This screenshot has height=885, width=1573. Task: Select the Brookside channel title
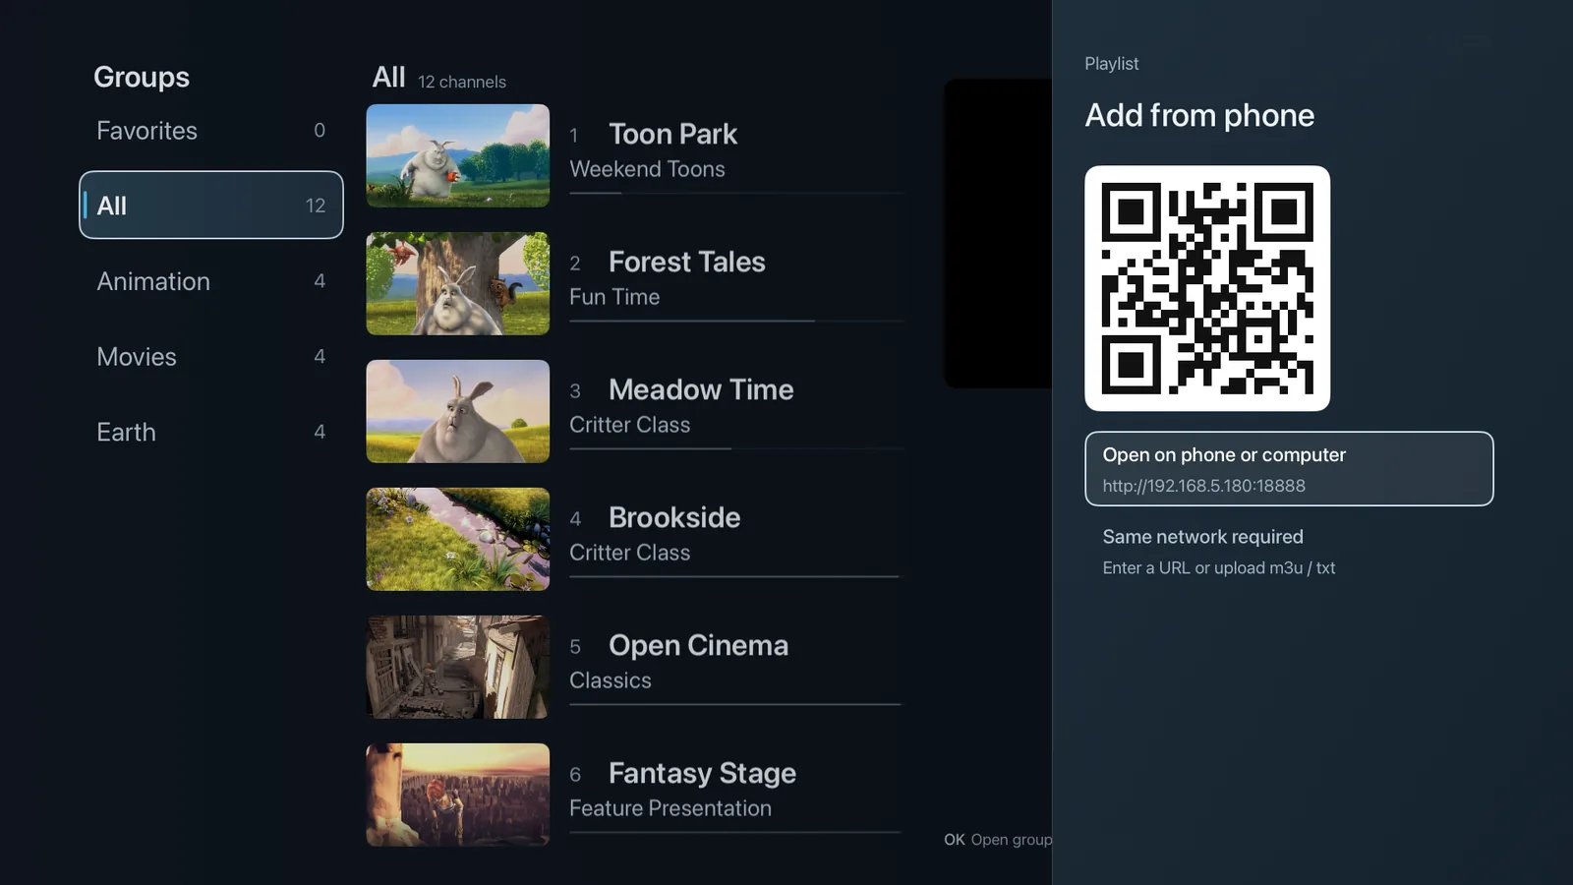coord(674,517)
